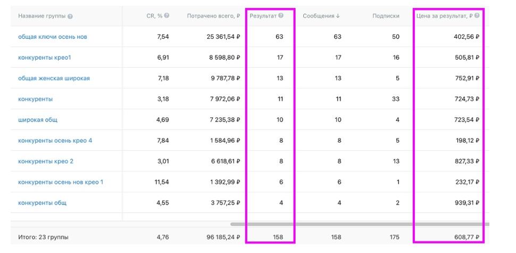Select price per result 505,81 ₽
The width and height of the screenshot is (516, 253).
[467, 58]
